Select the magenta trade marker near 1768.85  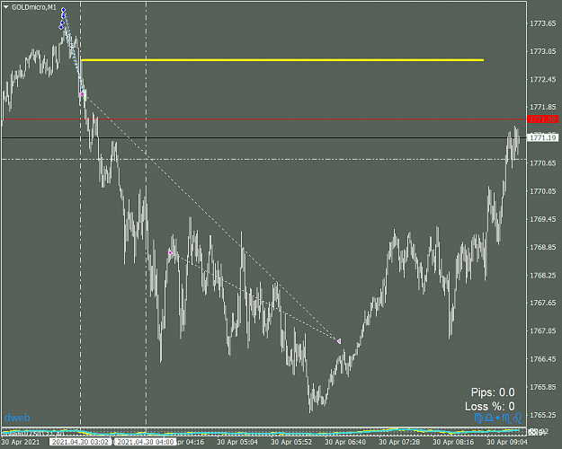pyautogui.click(x=170, y=252)
